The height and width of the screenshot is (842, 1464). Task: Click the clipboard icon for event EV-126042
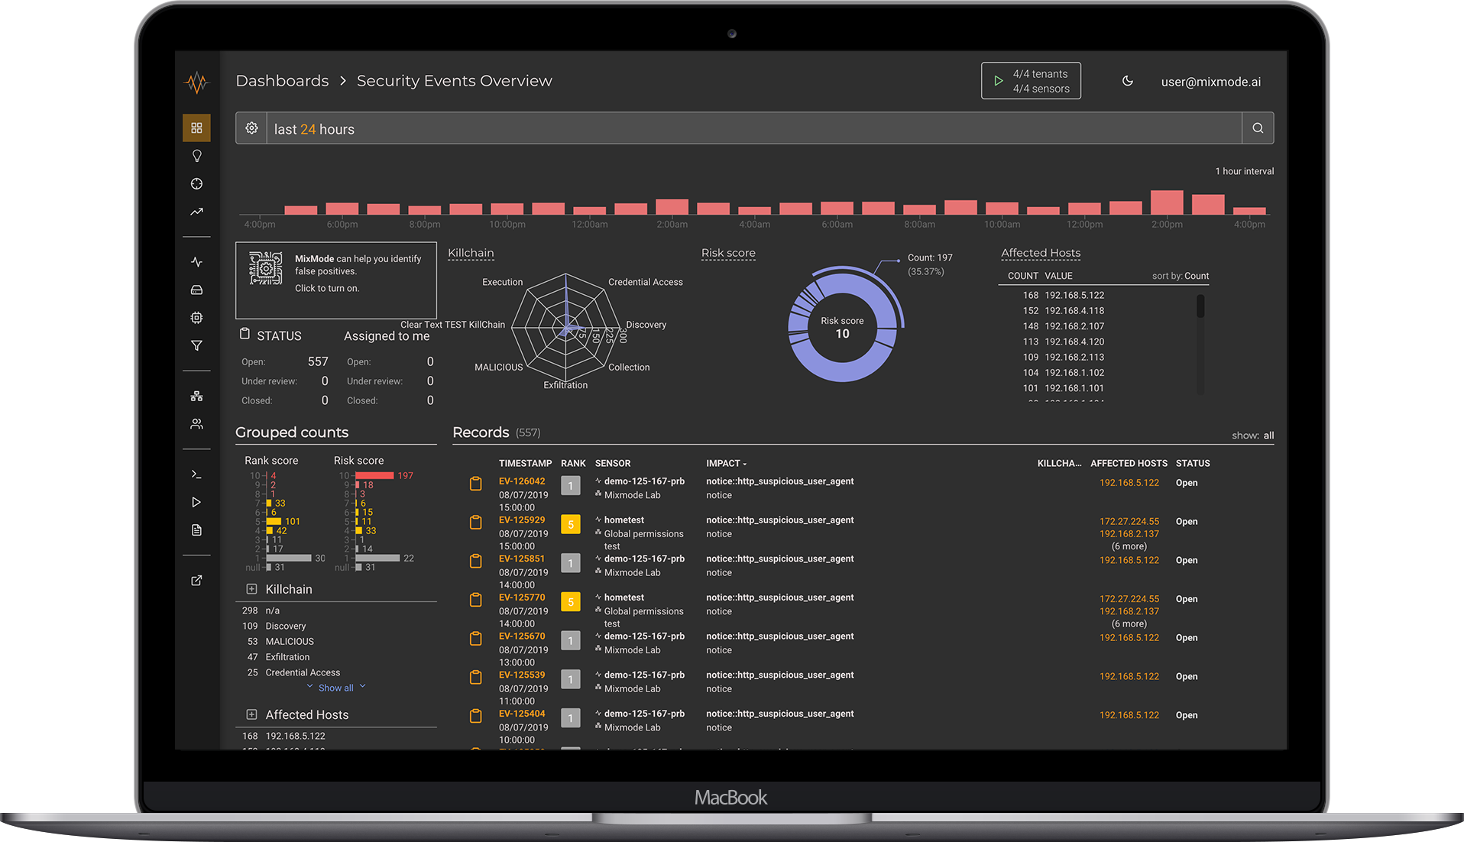point(475,484)
